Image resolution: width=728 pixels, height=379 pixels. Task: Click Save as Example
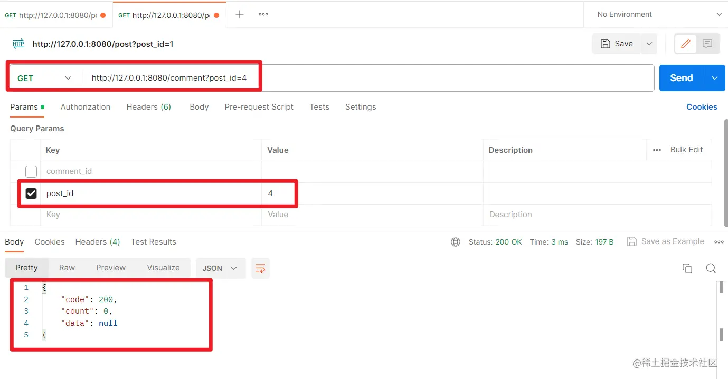point(666,241)
